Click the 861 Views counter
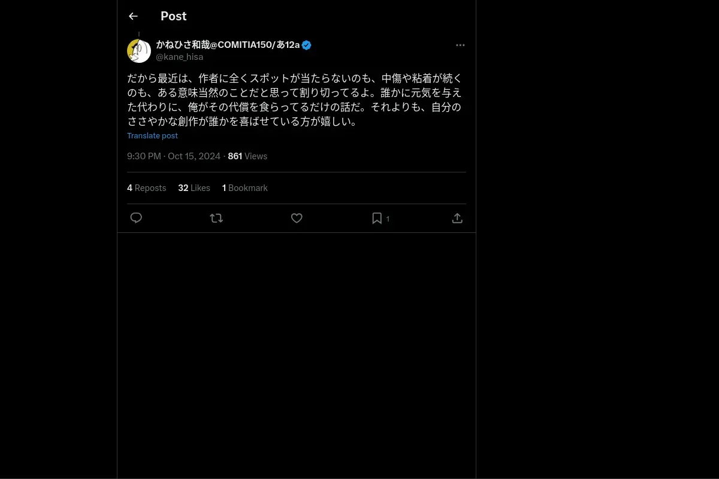This screenshot has width=719, height=479. coord(247,156)
